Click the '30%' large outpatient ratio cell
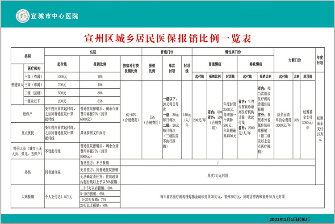Screen dimensions: 335x224 (x=296, y=120)
